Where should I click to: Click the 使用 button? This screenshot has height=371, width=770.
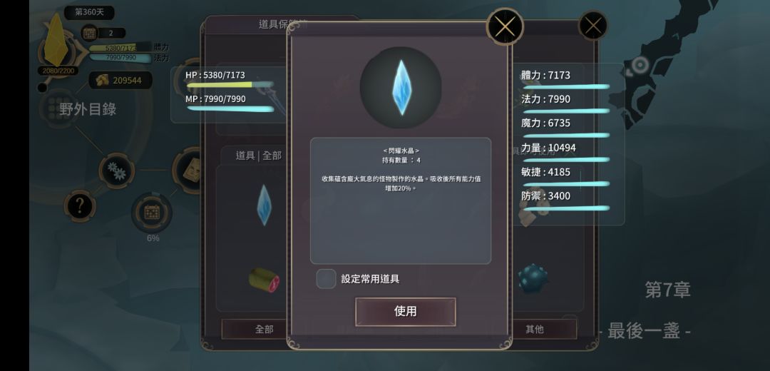[x=405, y=312]
